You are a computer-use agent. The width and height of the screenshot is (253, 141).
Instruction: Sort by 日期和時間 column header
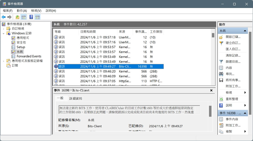(x=98, y=32)
